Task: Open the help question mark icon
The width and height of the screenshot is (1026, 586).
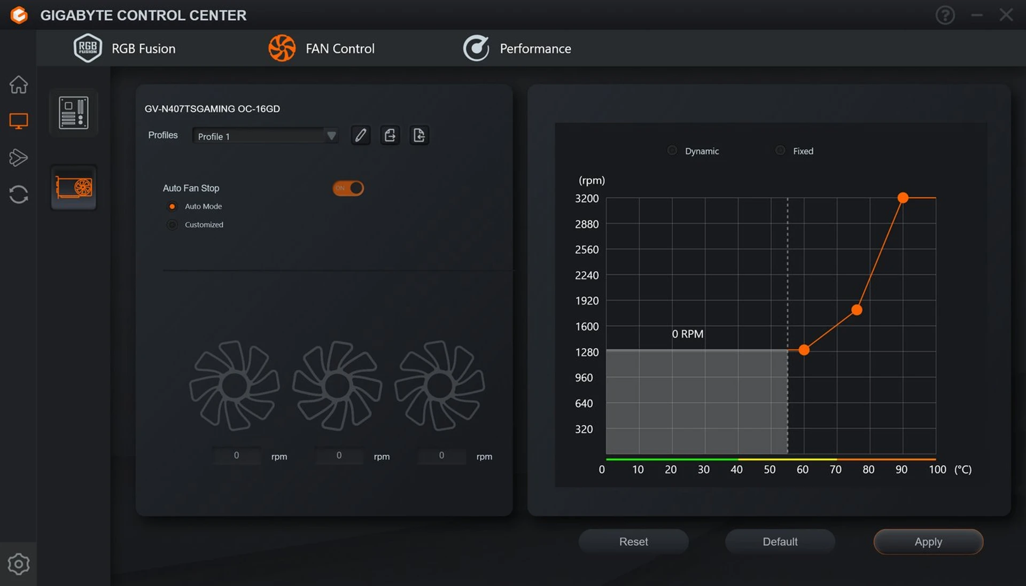Action: pos(945,15)
